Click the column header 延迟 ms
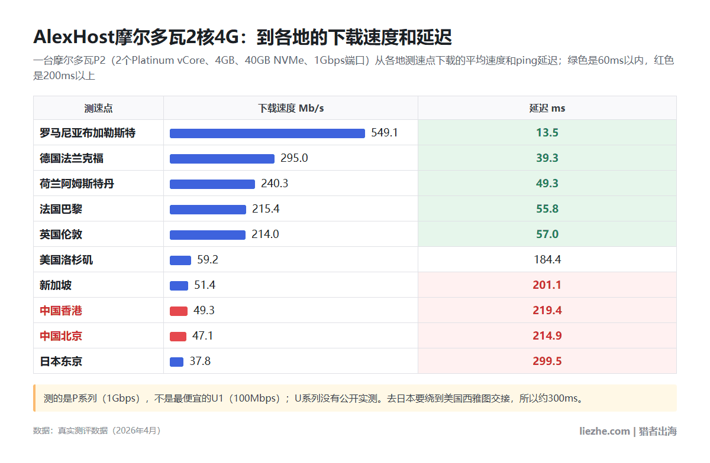The image size is (710, 463). click(547, 108)
